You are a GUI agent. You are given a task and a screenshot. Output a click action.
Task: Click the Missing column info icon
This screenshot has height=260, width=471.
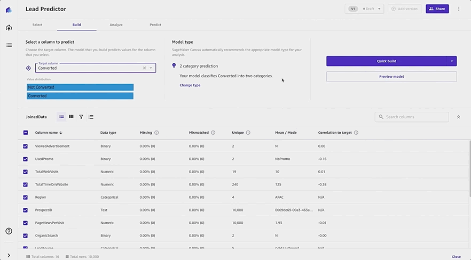156,133
